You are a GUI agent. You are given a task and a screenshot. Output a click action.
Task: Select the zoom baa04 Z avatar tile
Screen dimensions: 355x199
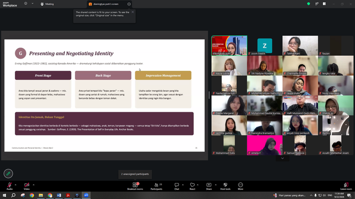pos(265,45)
